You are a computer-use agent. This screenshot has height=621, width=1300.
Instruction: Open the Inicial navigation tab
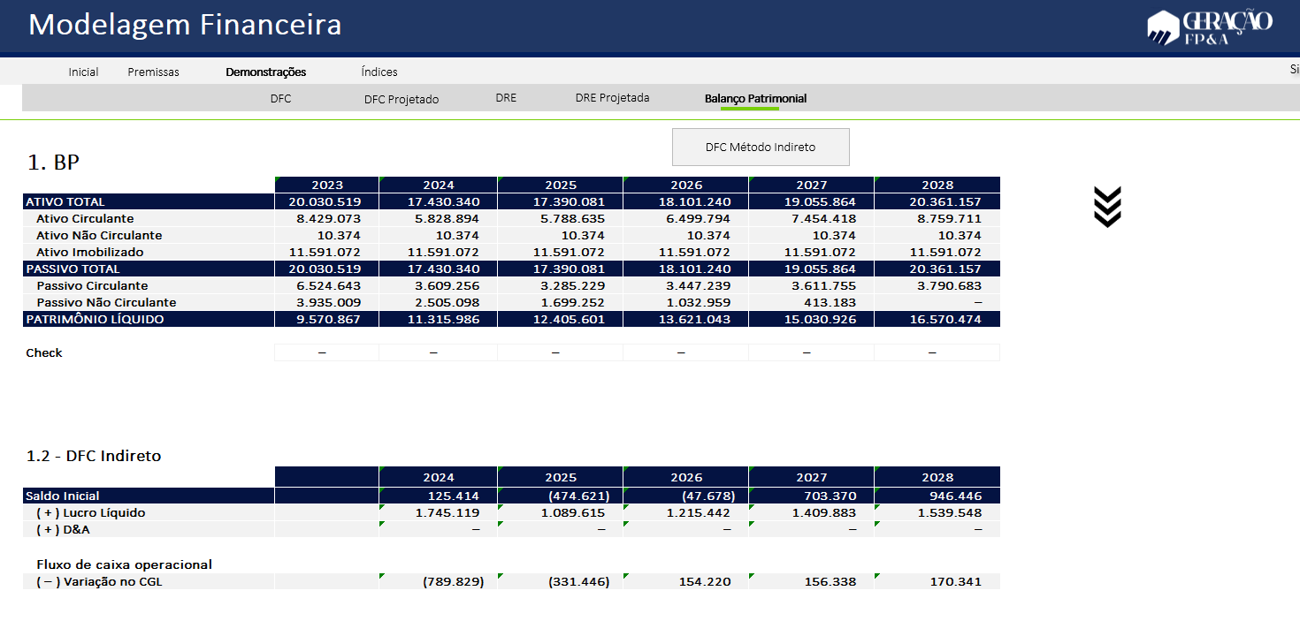tap(83, 72)
